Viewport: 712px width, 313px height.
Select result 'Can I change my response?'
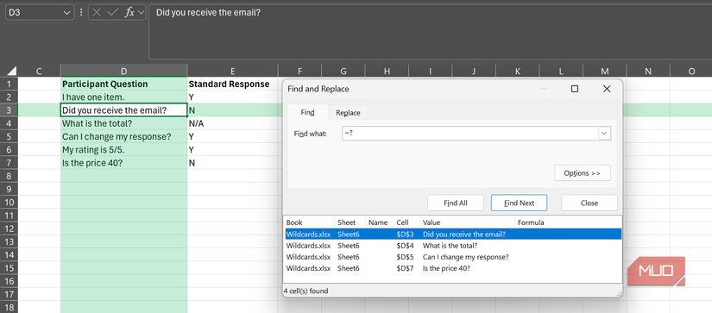click(453, 257)
